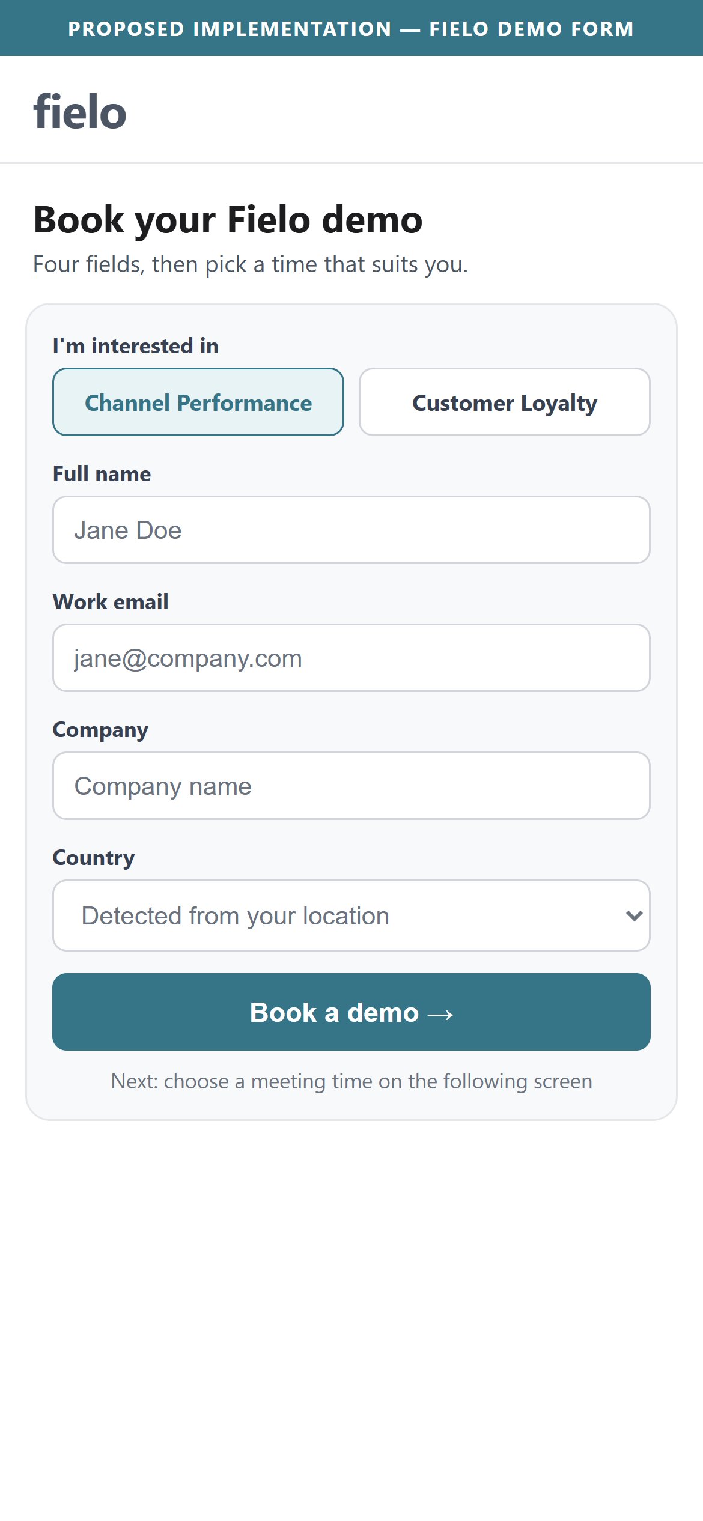Click the Book a demo button
Screen dimensions: 703x1521
tap(351, 1012)
